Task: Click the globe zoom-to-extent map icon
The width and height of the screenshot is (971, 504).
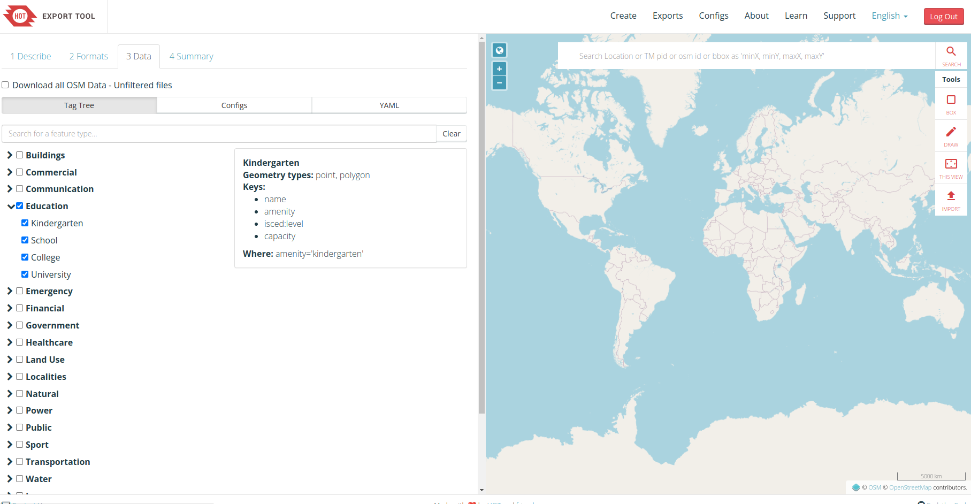Action: pyautogui.click(x=499, y=50)
